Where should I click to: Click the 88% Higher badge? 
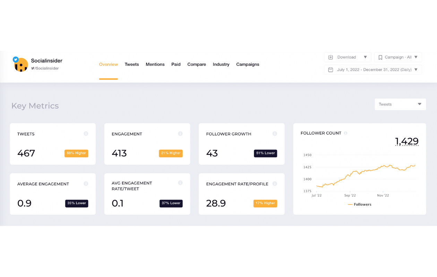[x=76, y=153]
